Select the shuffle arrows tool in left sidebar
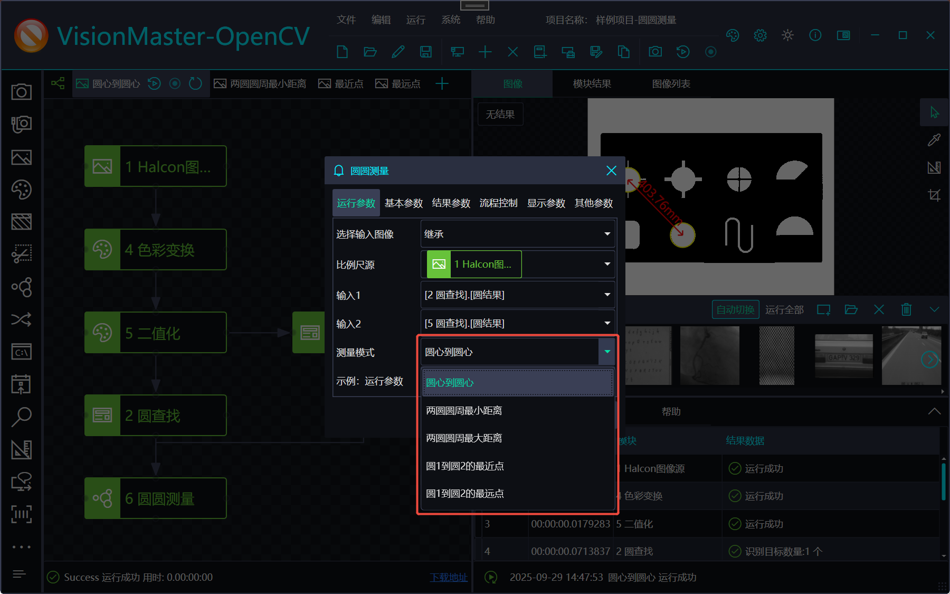This screenshot has height=594, width=950. [22, 319]
